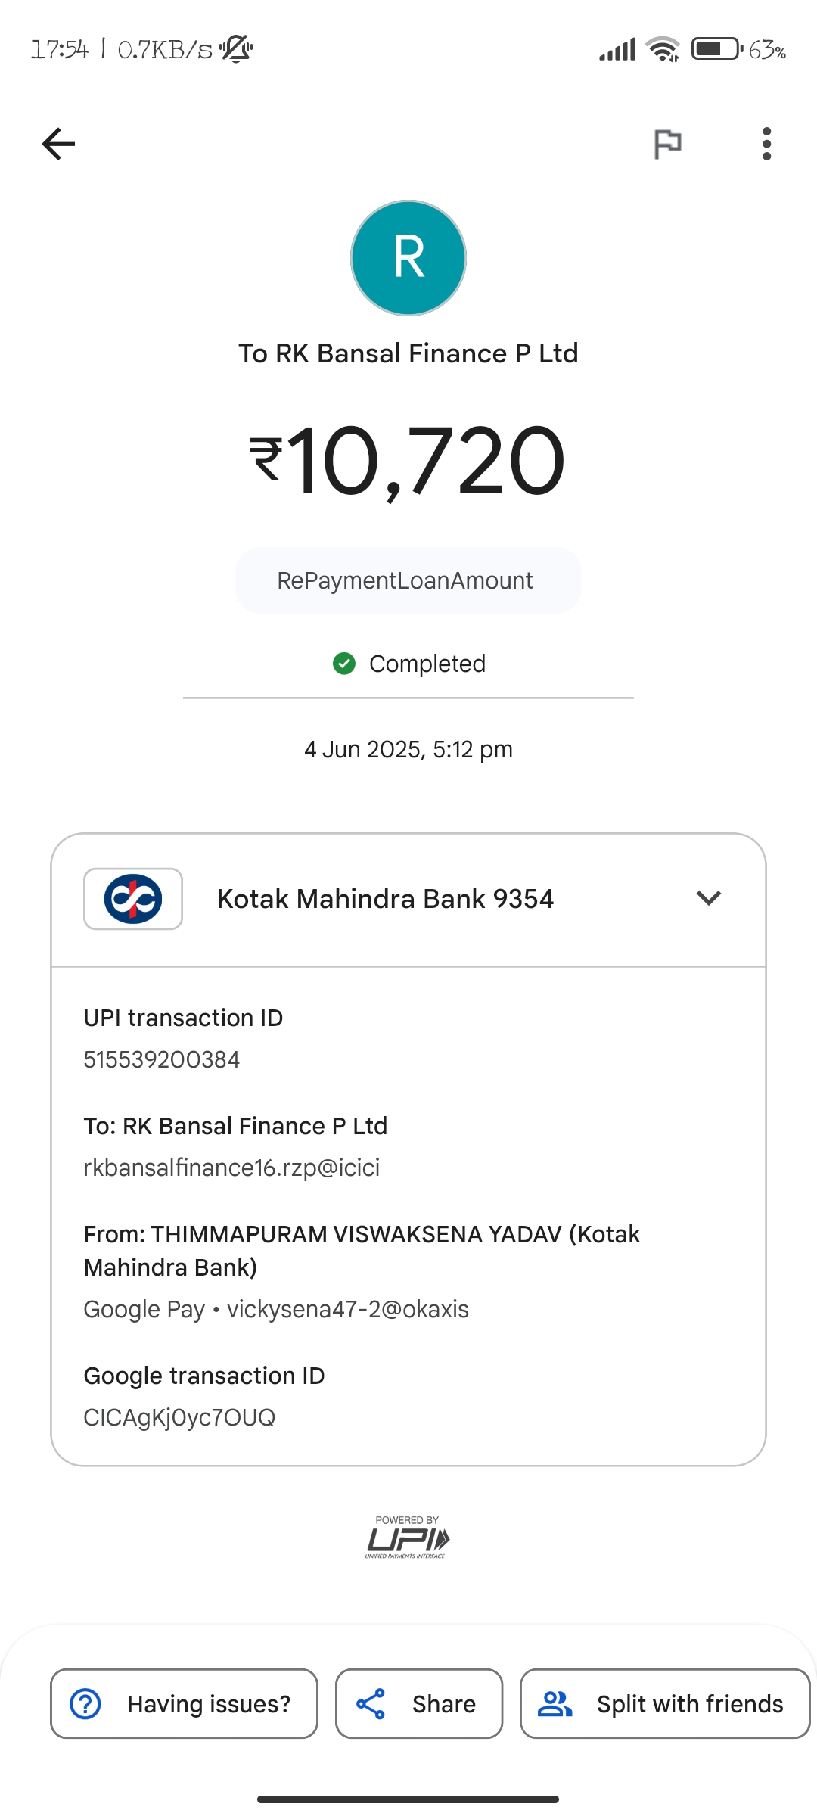Tap the teal R profile avatar

(408, 258)
